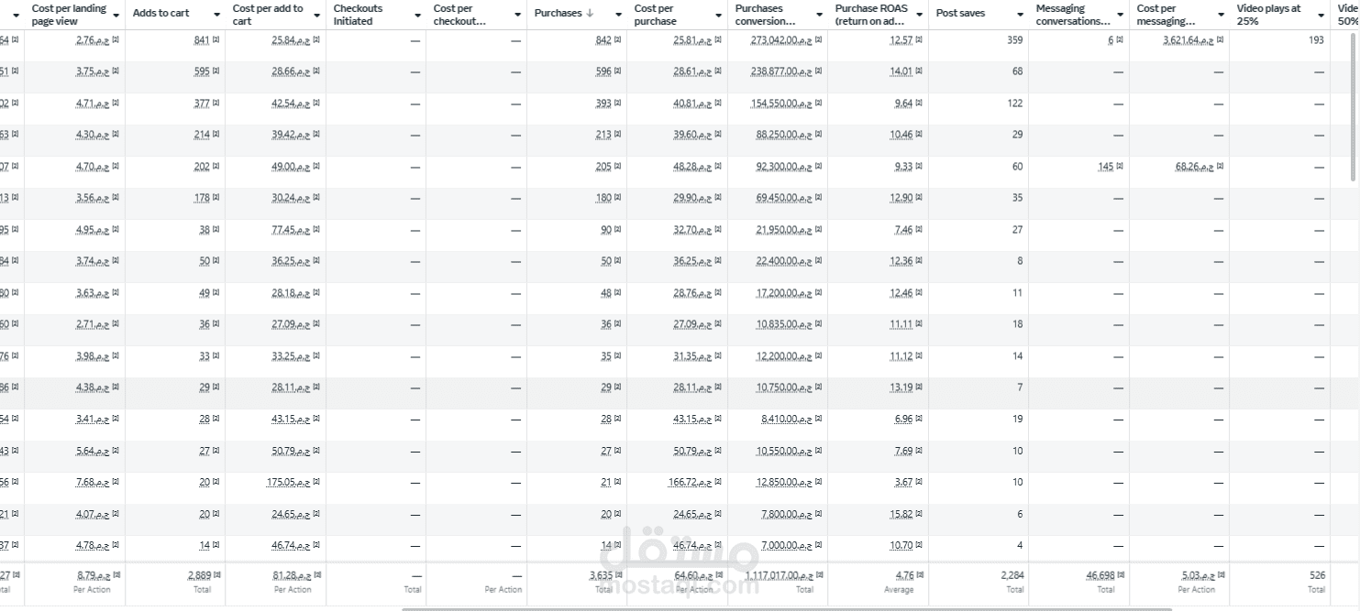Sort by the Purchases conversion column header
This screenshot has height=611, width=1360.
tap(766, 15)
